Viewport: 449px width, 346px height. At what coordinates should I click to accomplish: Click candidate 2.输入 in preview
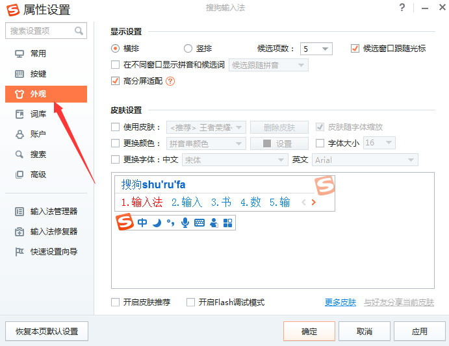pos(186,203)
